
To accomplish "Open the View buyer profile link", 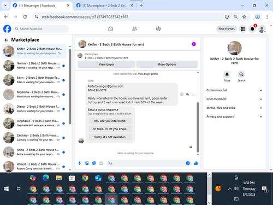I will [x=148, y=74].
